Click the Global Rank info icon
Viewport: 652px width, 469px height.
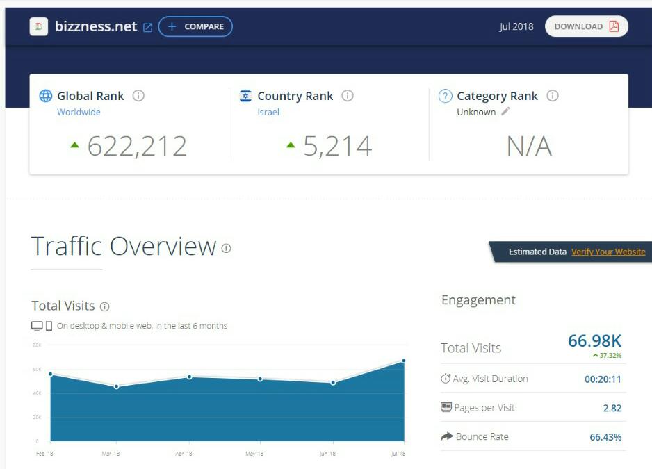click(x=138, y=96)
